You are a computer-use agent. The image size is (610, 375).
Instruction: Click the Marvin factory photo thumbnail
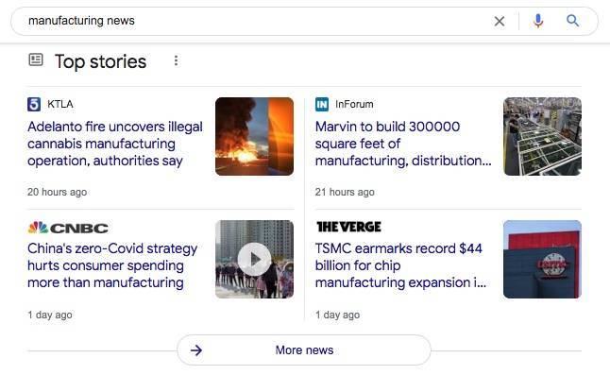542,136
